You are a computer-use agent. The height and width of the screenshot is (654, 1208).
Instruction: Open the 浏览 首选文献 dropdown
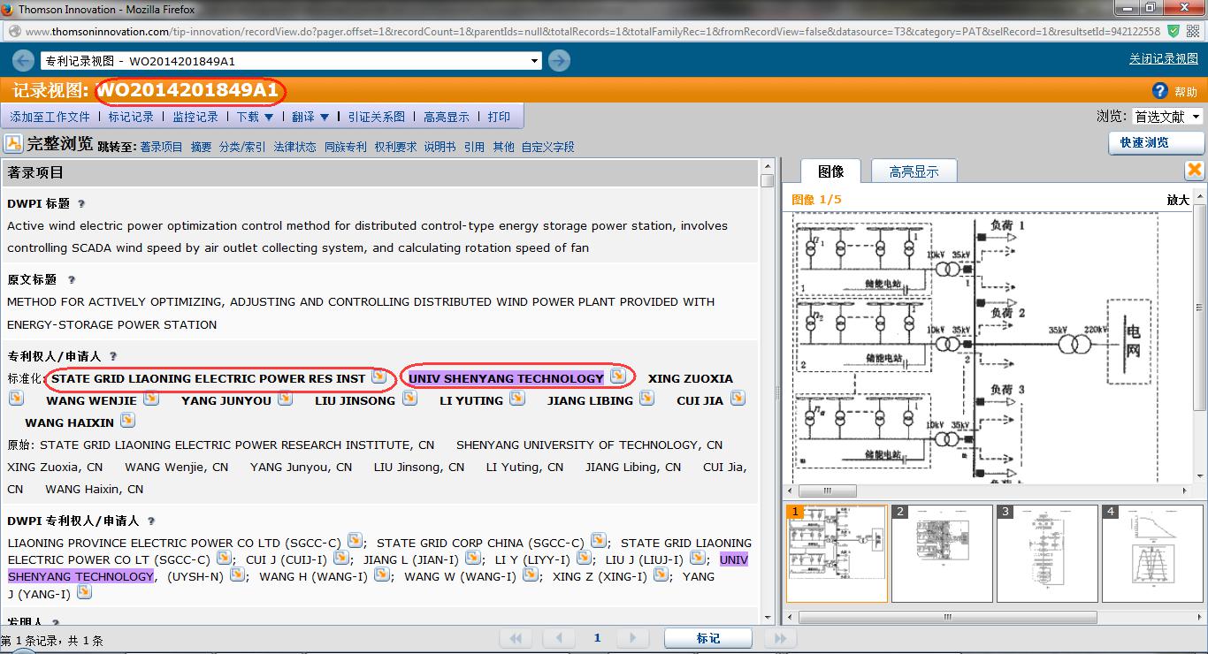coord(1167,117)
